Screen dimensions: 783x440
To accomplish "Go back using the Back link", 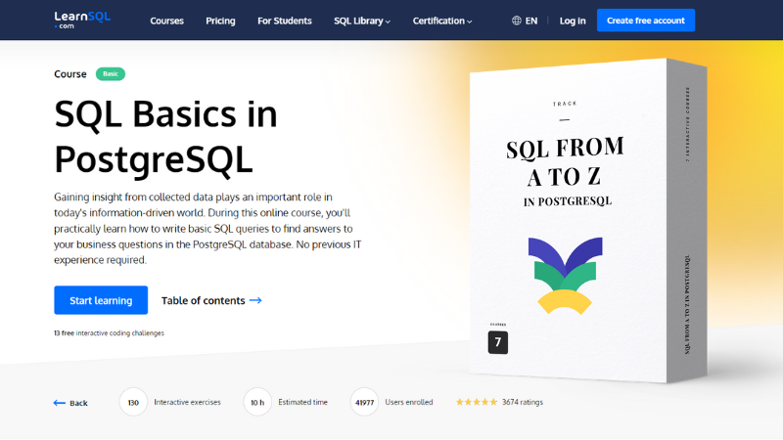I will (70, 403).
